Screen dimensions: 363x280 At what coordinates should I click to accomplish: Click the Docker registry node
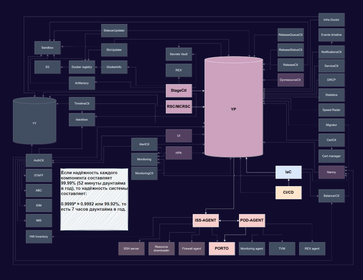tap(82, 67)
